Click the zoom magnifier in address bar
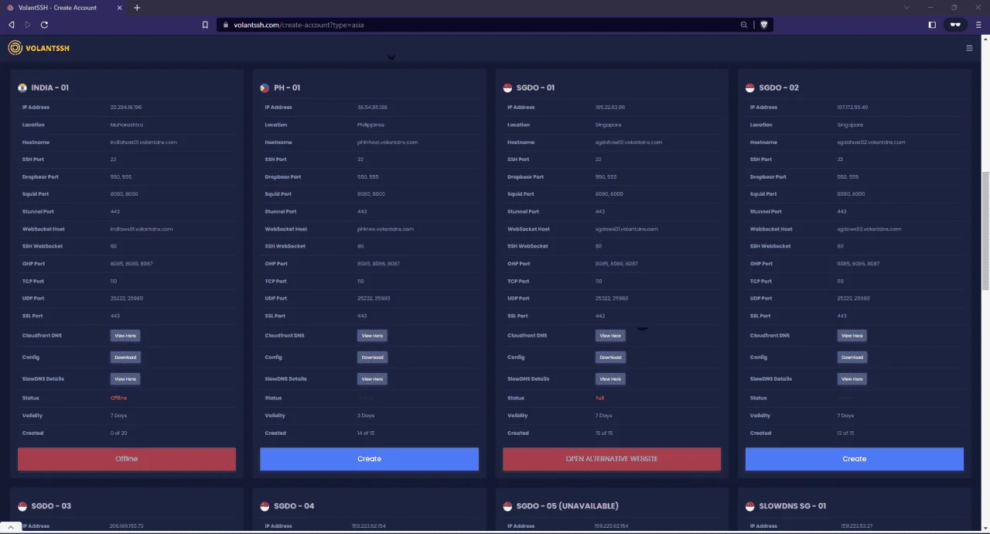This screenshot has height=534, width=990. click(744, 25)
